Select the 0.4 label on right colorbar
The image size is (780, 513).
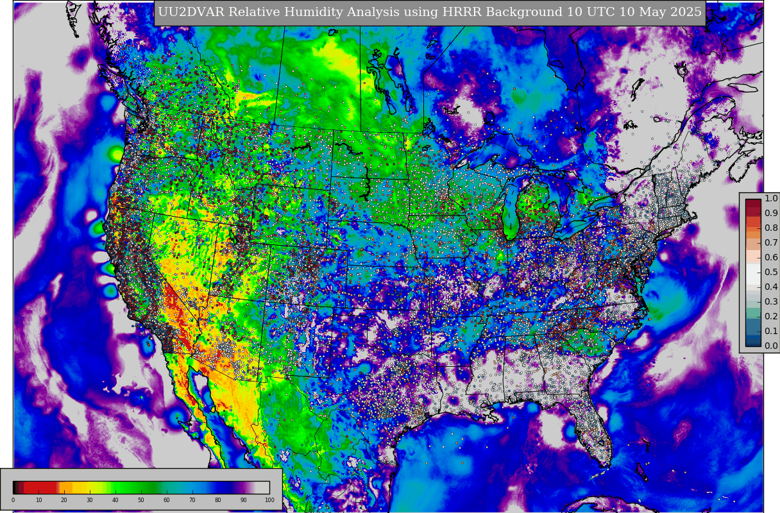tap(771, 287)
